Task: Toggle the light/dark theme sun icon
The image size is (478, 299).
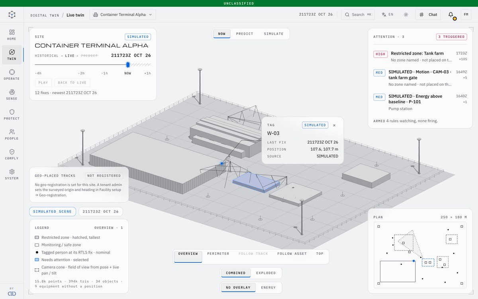Action: pyautogui.click(x=406, y=15)
